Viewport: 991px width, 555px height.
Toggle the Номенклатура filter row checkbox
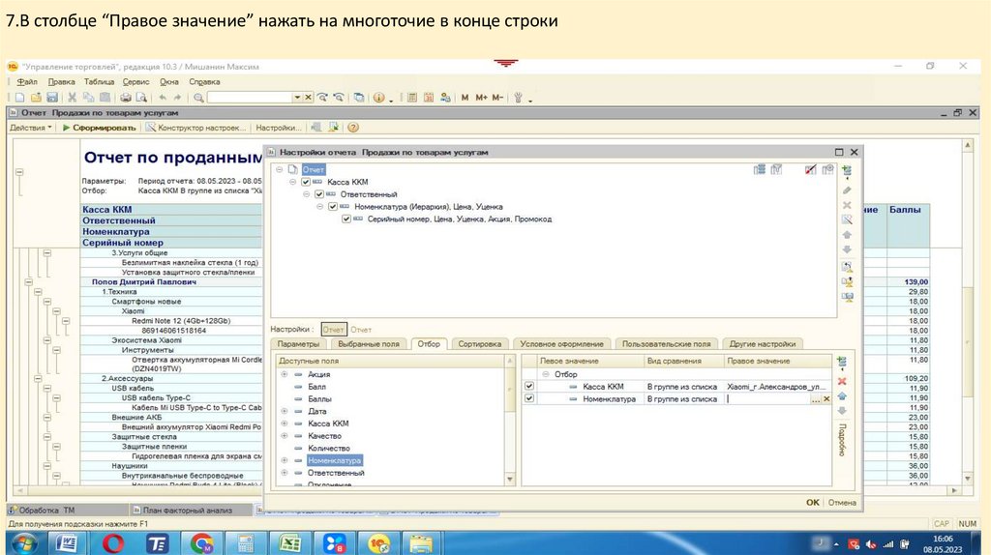coord(528,399)
